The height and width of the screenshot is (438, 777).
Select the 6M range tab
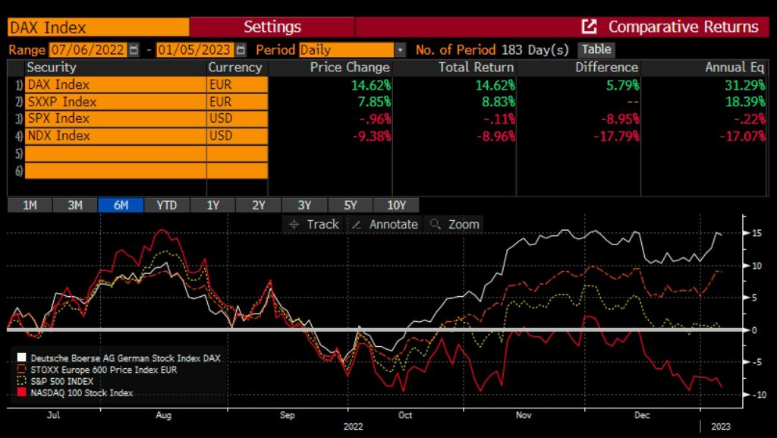click(121, 205)
